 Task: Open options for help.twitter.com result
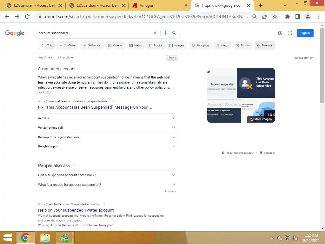pos(104,204)
